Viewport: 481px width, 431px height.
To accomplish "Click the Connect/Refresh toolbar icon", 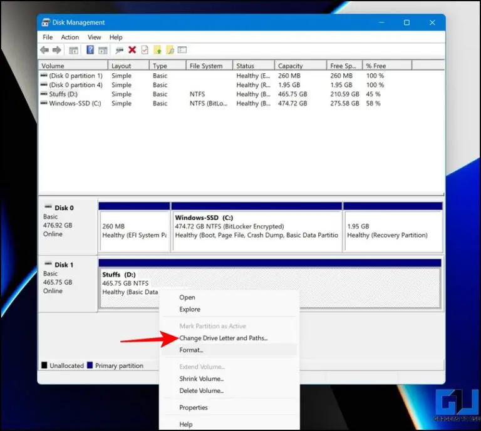I will tap(119, 50).
